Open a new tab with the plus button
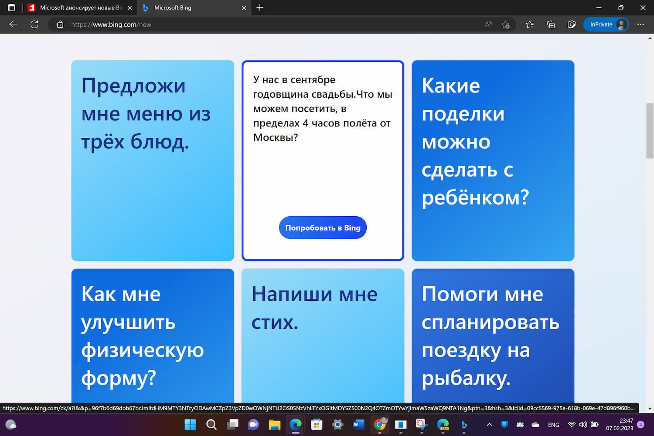The height and width of the screenshot is (436, 654). click(x=260, y=7)
